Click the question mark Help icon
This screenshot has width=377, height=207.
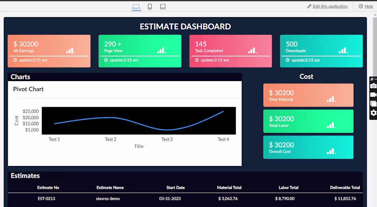(360, 6)
